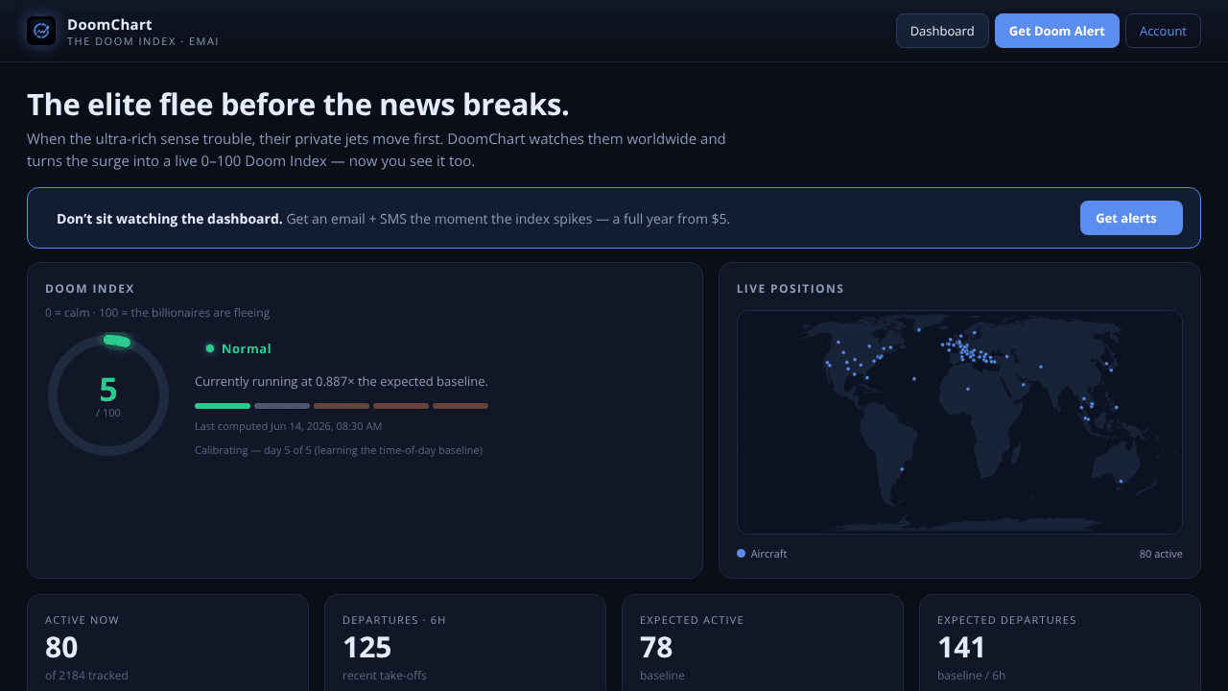The height and width of the screenshot is (691, 1228).
Task: Click the DoomChart logo icon
Action: pyautogui.click(x=41, y=31)
